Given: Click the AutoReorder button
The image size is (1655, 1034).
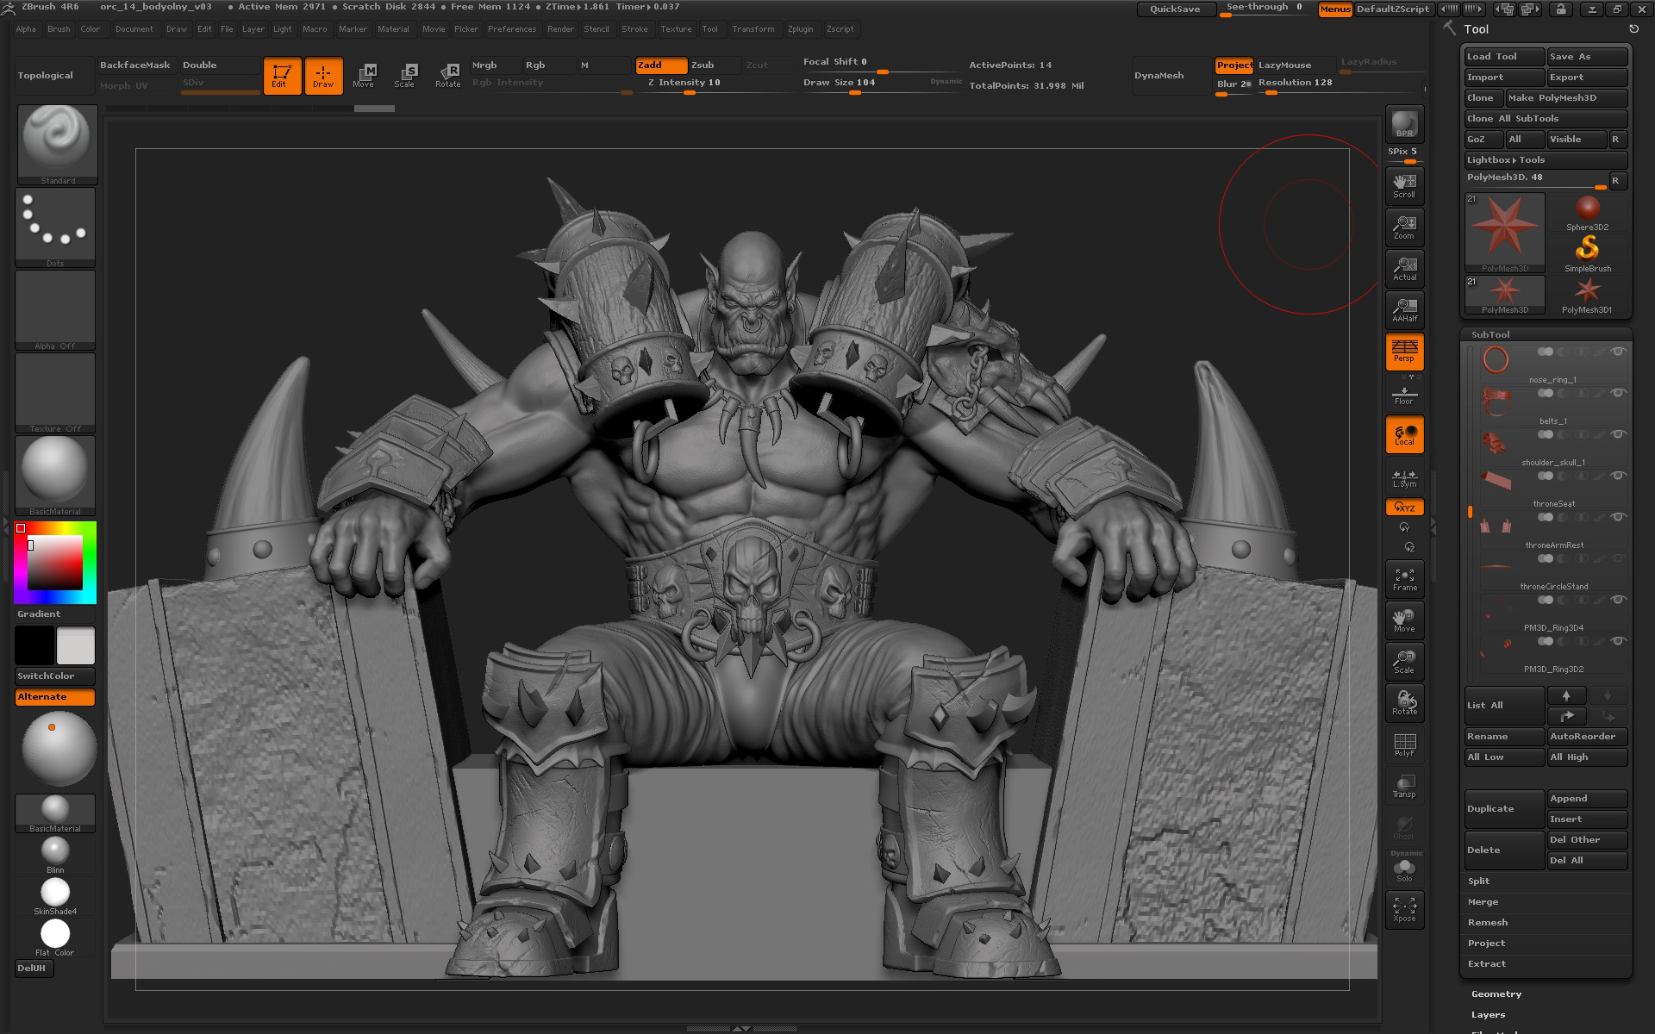Looking at the screenshot, I should (x=1587, y=736).
